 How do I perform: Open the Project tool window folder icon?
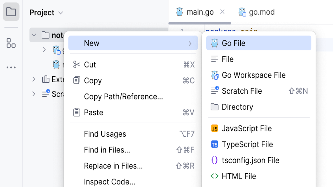coord(11,12)
